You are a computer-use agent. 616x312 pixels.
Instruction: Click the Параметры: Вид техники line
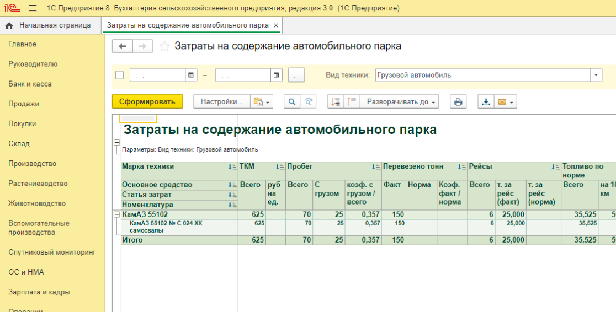pyautogui.click(x=190, y=149)
